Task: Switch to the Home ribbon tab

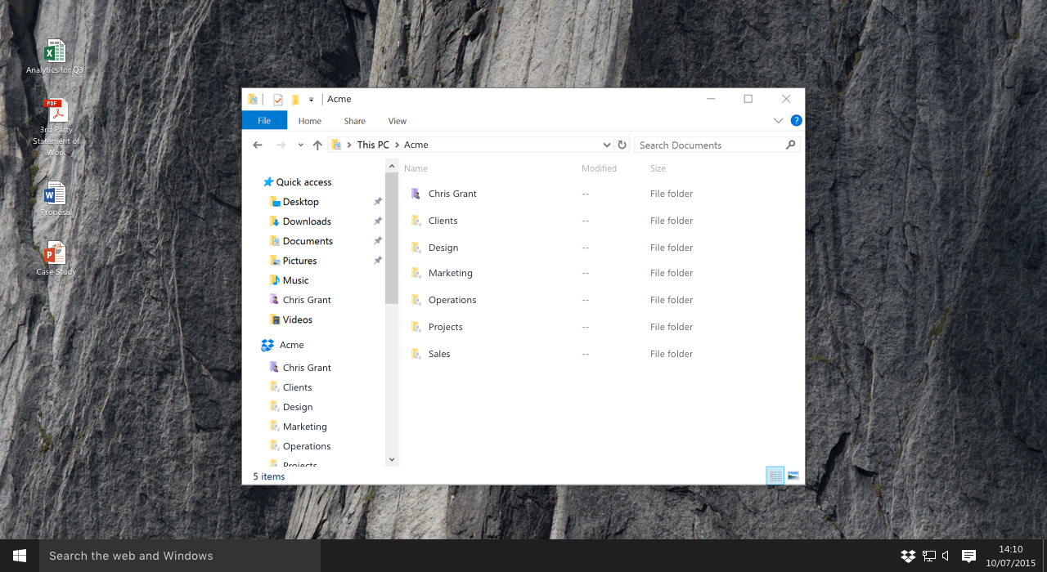Action: click(310, 121)
